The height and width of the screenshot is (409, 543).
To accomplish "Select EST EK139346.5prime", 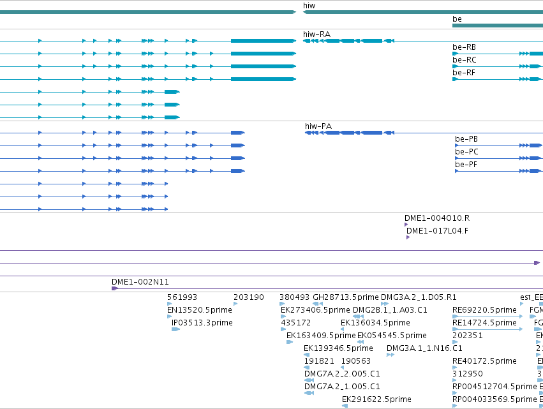I will 338,348.
